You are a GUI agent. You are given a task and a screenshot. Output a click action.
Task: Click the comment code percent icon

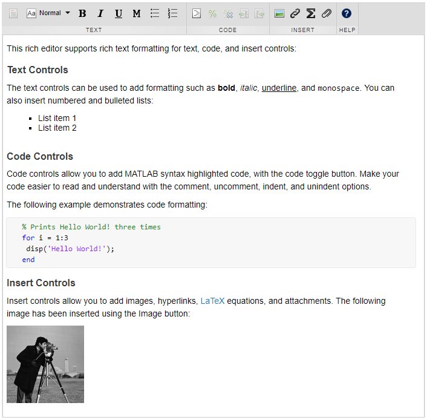(x=212, y=13)
